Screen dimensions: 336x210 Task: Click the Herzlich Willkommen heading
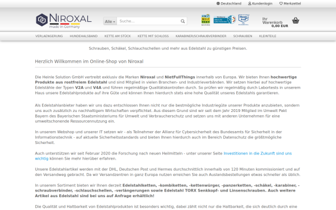click(89, 62)
